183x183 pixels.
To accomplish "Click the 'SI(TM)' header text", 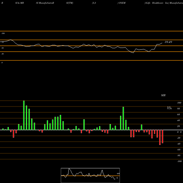I will [70, 3].
